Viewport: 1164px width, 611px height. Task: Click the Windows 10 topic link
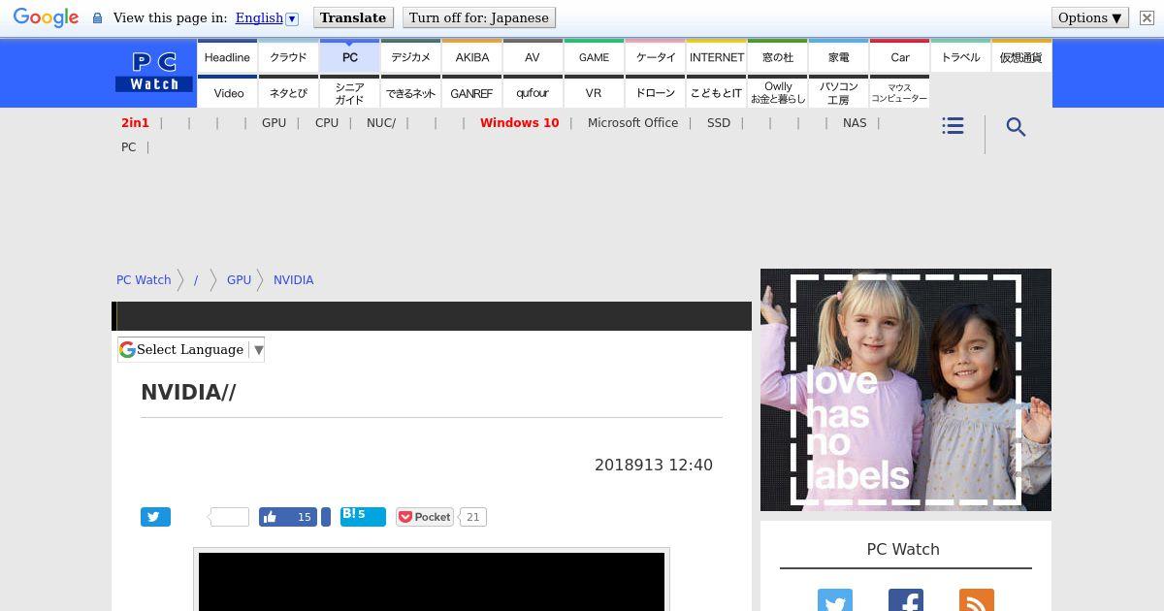click(519, 123)
